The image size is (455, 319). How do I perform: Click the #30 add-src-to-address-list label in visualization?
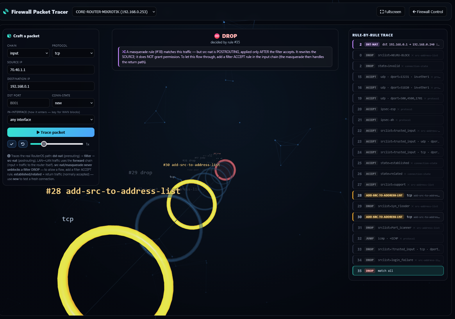point(192,165)
